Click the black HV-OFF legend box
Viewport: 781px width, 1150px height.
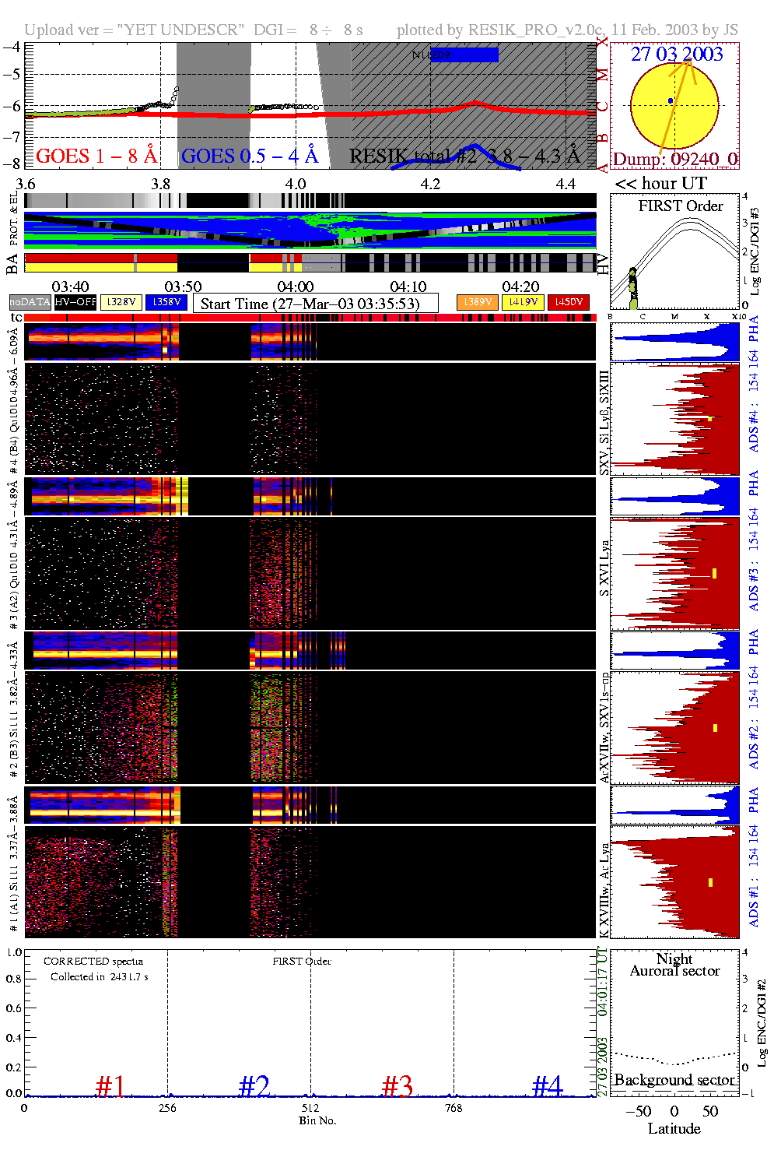pyautogui.click(x=75, y=302)
